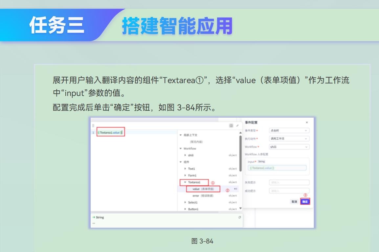
Task: Collapse the Workflow tree section
Action: [181, 149]
